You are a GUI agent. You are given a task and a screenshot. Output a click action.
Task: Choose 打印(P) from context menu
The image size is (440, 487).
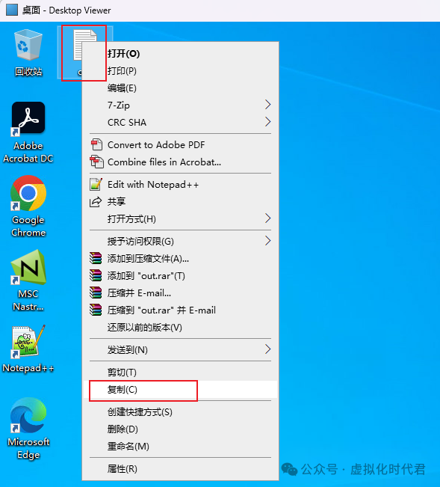click(181, 71)
